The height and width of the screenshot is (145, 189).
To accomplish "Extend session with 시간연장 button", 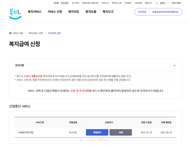I will [x=65, y=3].
